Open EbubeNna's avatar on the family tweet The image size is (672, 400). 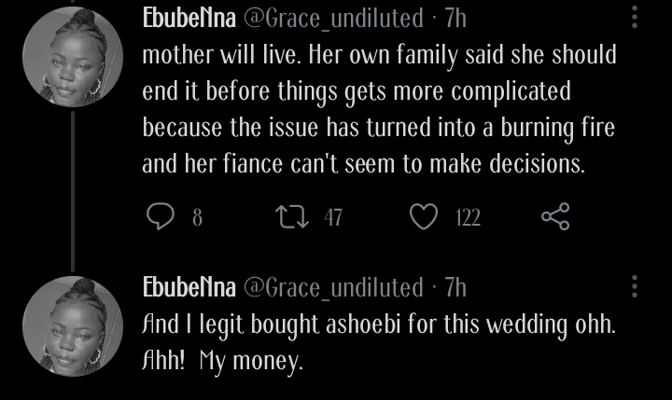coord(73,57)
